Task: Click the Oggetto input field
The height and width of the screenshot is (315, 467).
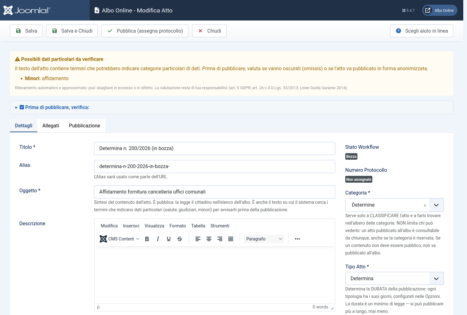Action: [215, 192]
